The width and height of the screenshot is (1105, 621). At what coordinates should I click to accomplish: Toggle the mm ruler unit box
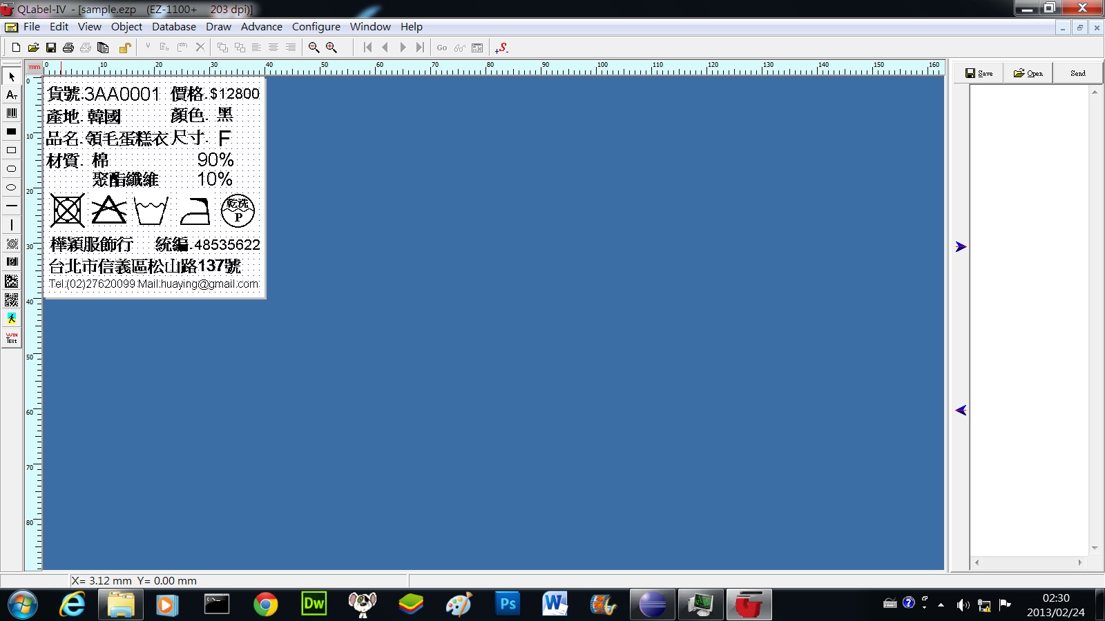coord(35,67)
